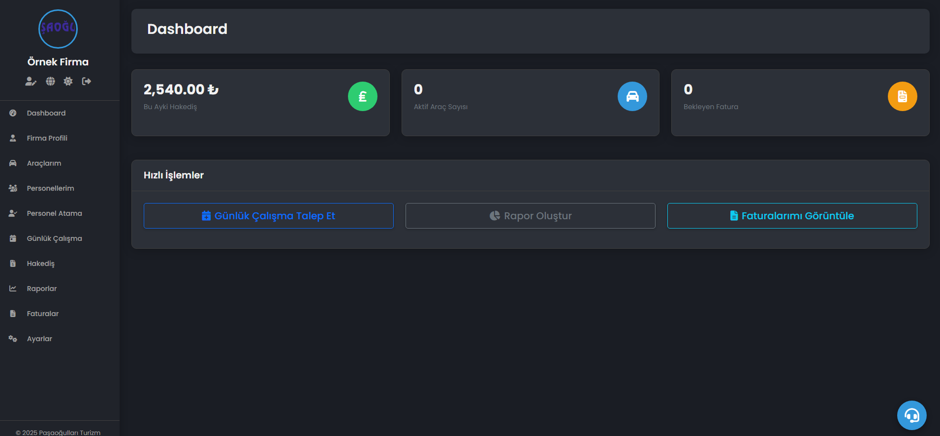Screen dimensions: 940x436
Task: Click the Rapor Oluştur button
Action: click(531, 216)
